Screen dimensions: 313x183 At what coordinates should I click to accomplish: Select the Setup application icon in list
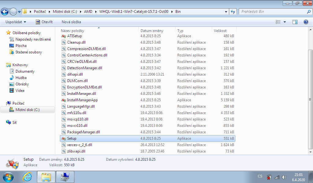(x=64, y=138)
